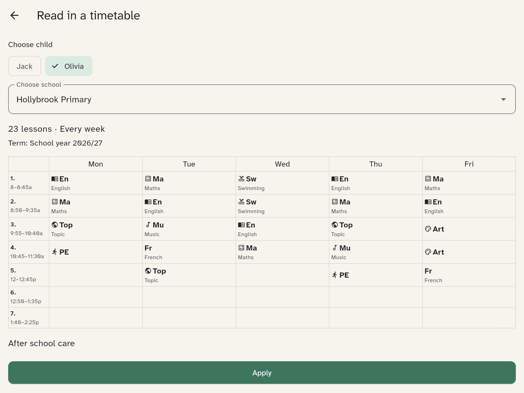This screenshot has width=524, height=393.
Task: Click the English lesson on Wednesday period 3
Action: (x=282, y=229)
